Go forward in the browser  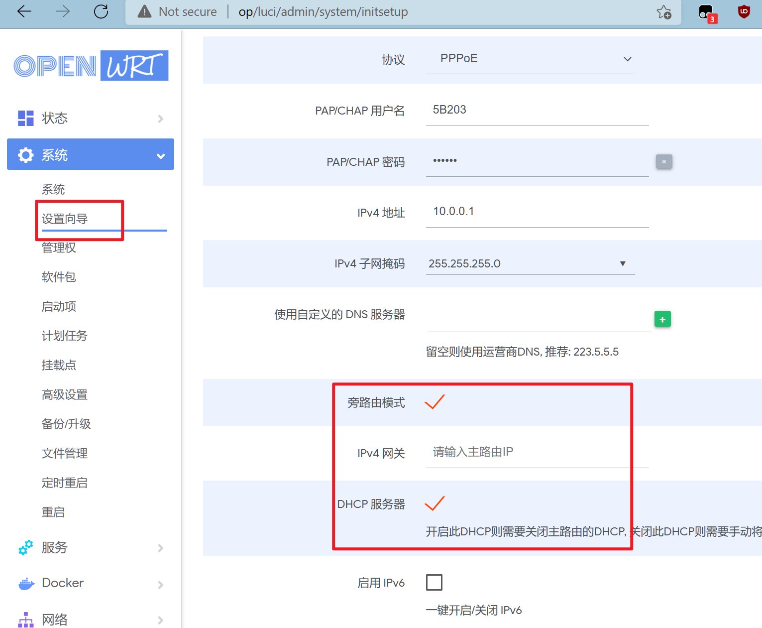[62, 11]
